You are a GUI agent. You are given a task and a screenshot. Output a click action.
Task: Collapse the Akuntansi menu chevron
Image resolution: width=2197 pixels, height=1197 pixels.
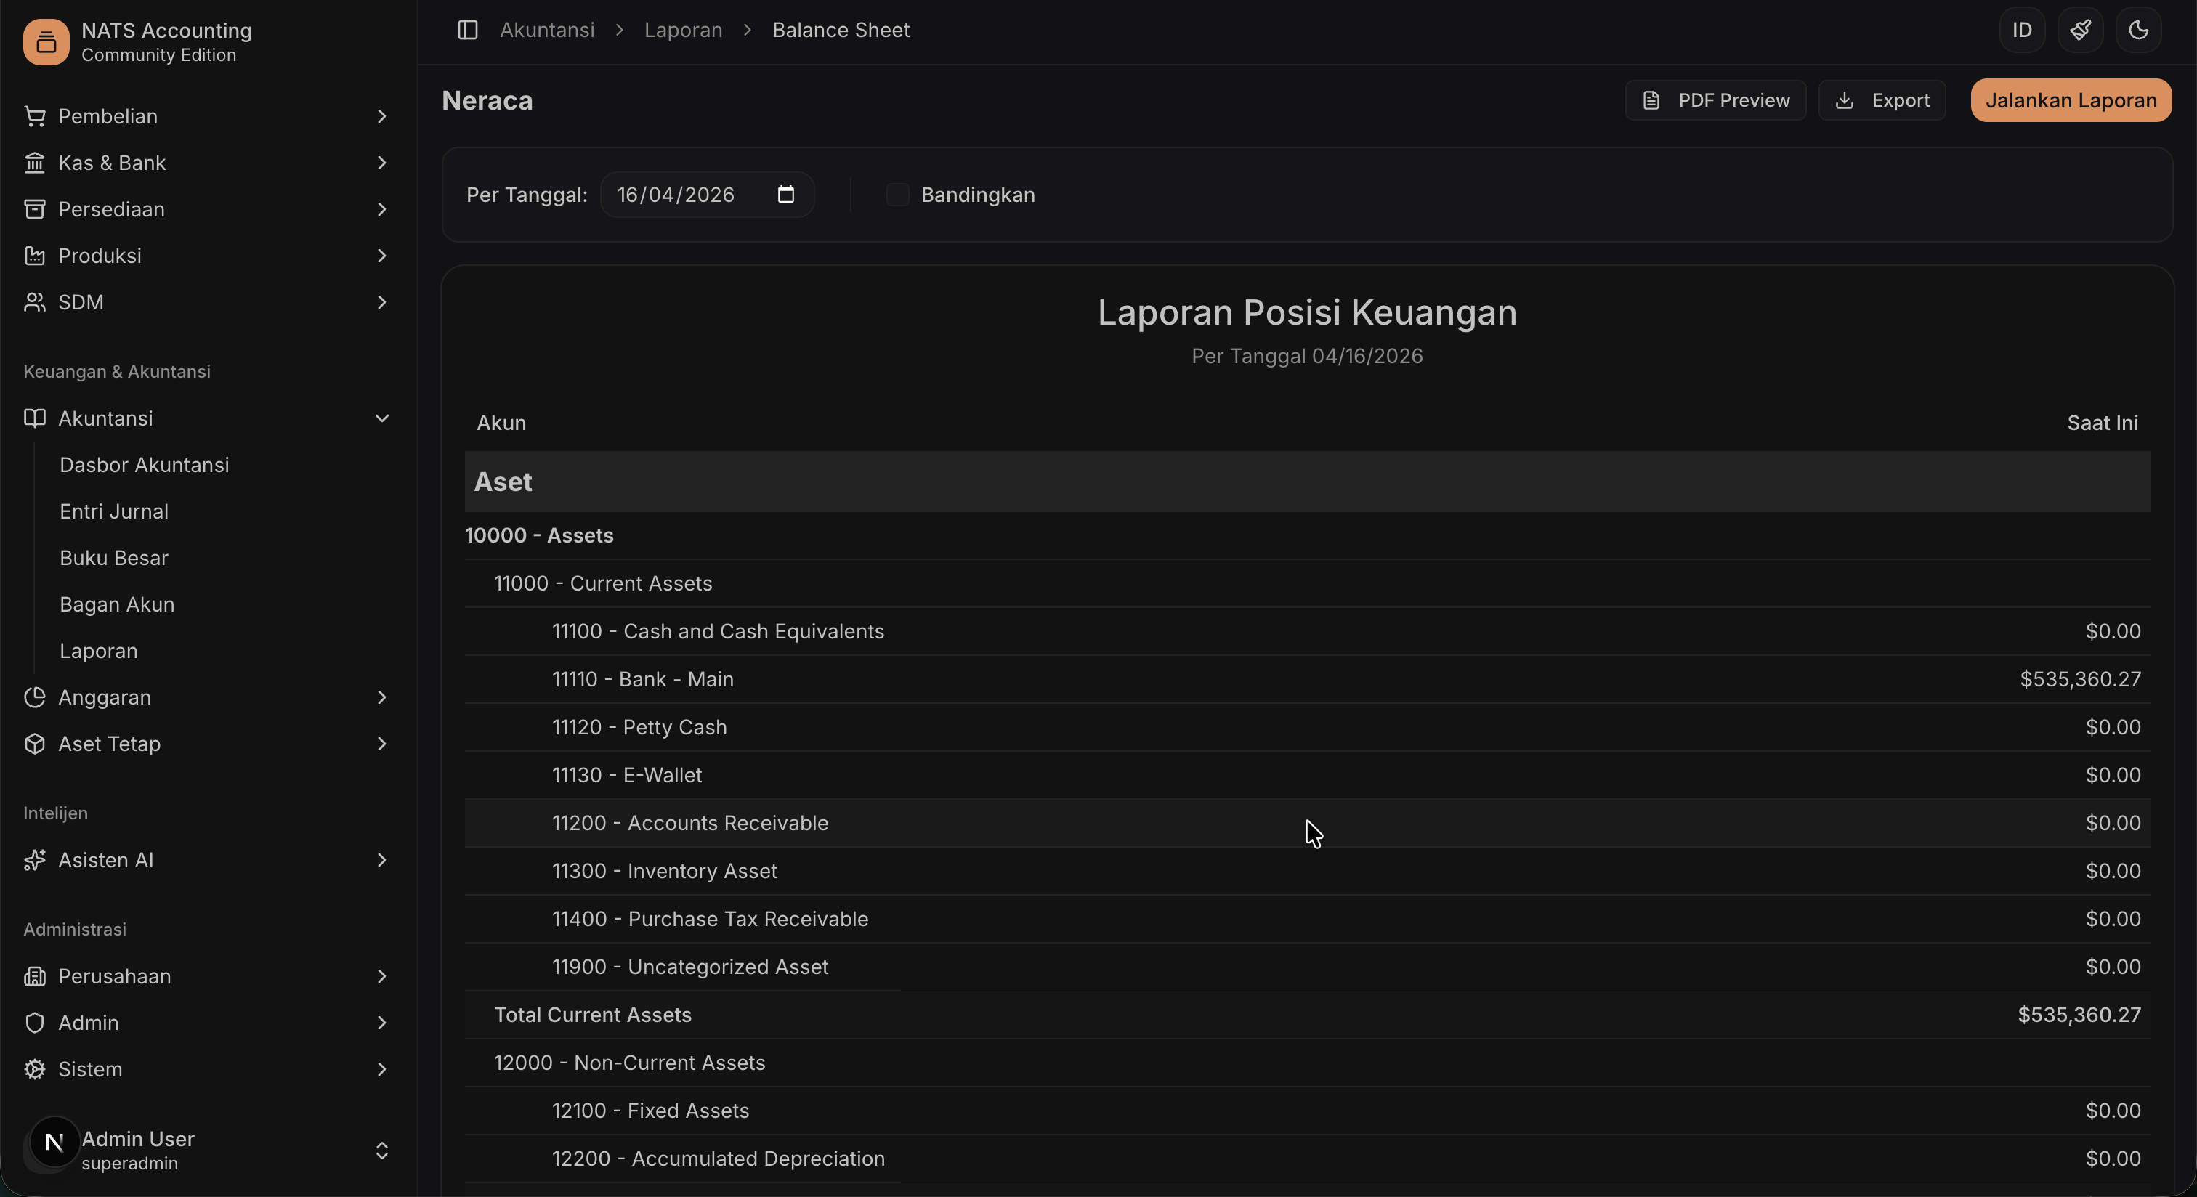point(382,418)
